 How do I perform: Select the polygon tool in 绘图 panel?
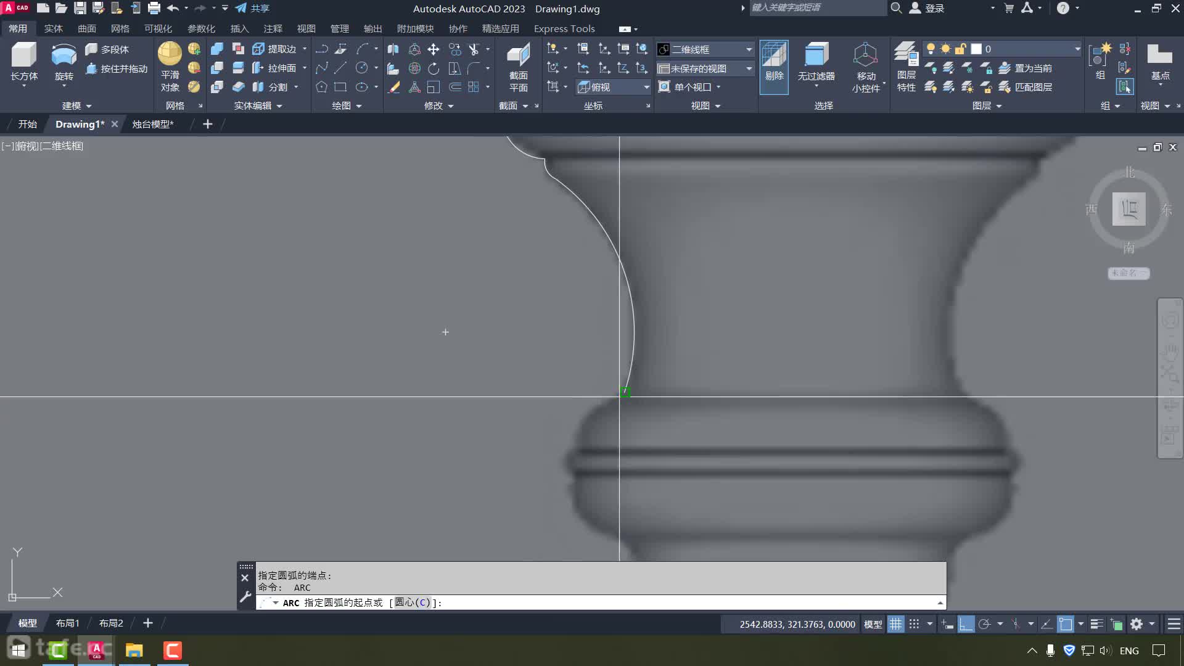tap(321, 87)
